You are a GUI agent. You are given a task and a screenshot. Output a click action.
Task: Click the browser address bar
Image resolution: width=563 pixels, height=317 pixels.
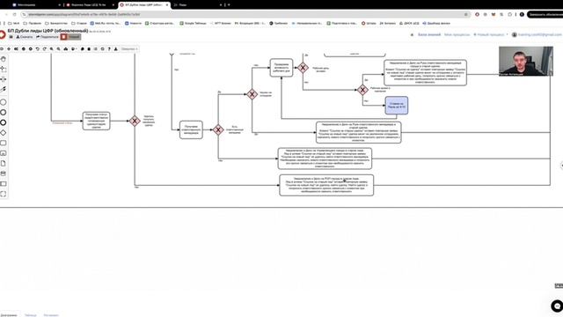tap(245, 14)
